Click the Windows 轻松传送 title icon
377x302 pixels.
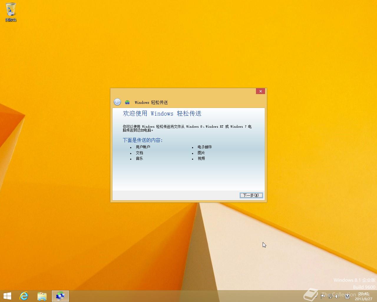click(127, 102)
